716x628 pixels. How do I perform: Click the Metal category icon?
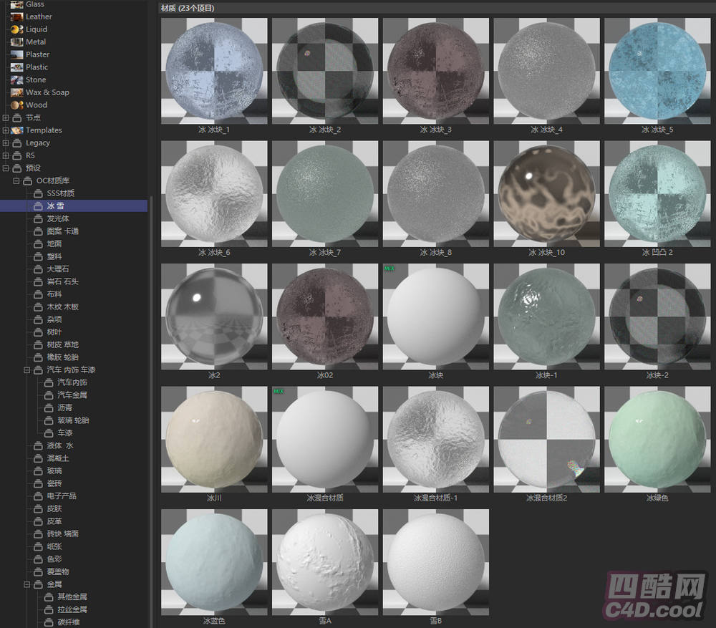16,42
